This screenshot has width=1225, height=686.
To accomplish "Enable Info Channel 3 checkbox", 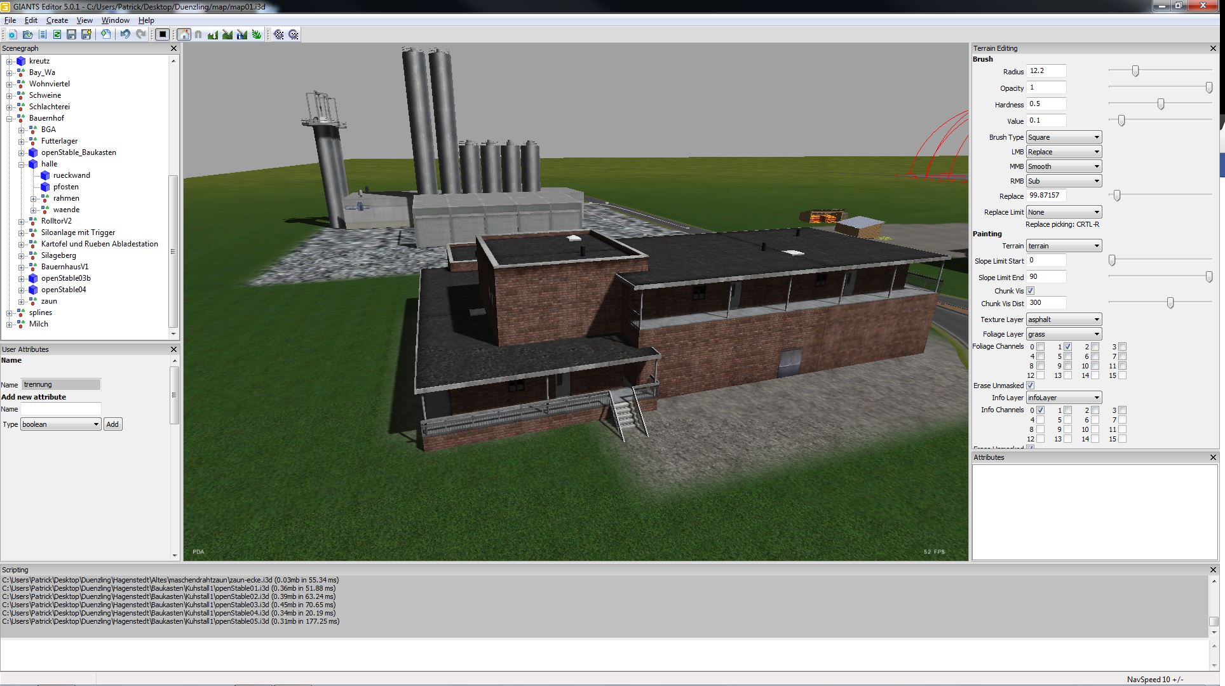I will coord(1122,410).
